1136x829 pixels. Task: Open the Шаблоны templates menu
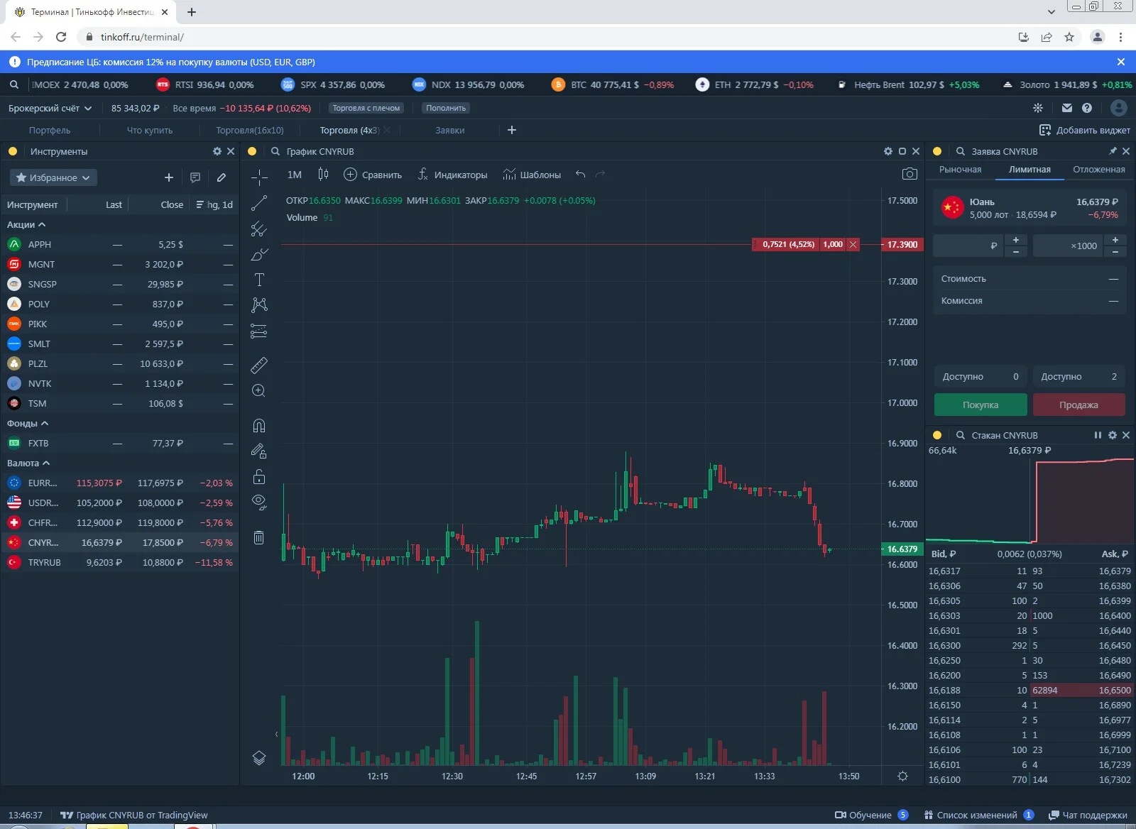(x=532, y=175)
